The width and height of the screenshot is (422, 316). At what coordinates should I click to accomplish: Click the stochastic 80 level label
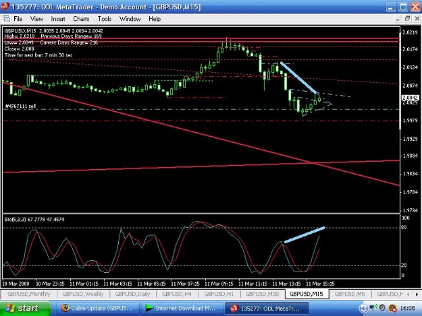click(x=404, y=228)
